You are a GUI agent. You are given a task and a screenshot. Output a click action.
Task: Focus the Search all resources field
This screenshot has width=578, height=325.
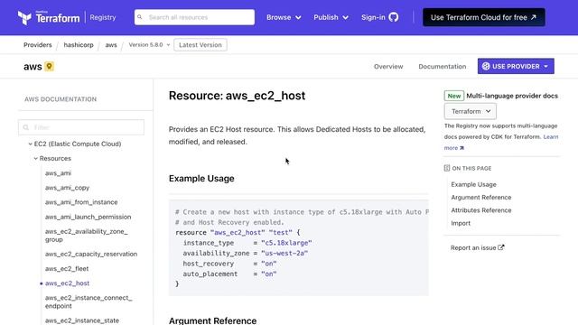(x=195, y=17)
